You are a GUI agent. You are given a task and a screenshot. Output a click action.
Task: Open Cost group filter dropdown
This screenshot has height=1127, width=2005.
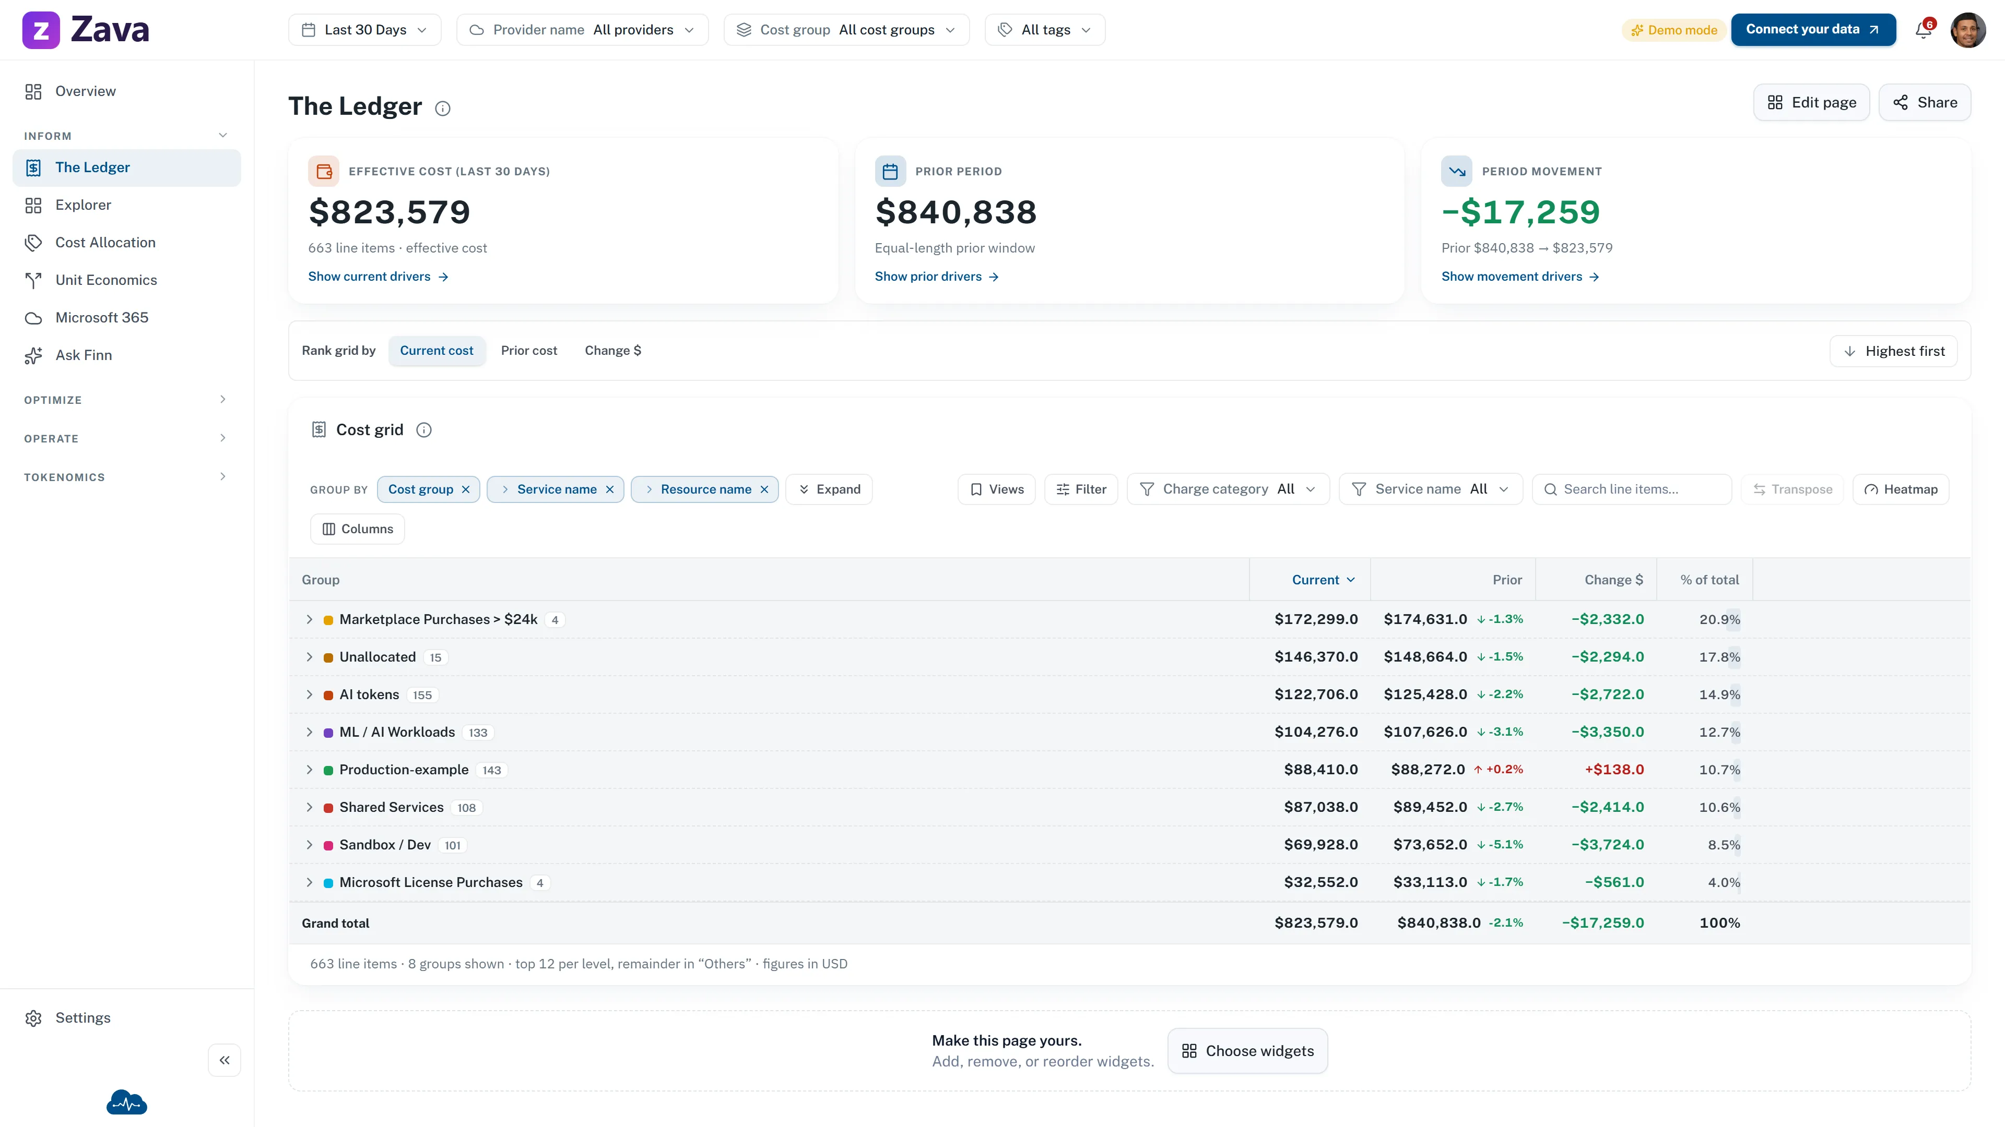click(x=846, y=30)
